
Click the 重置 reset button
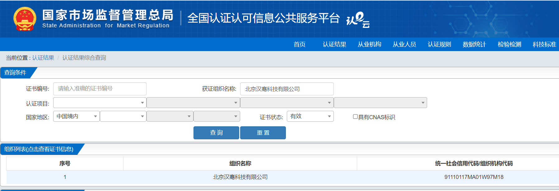(263, 133)
